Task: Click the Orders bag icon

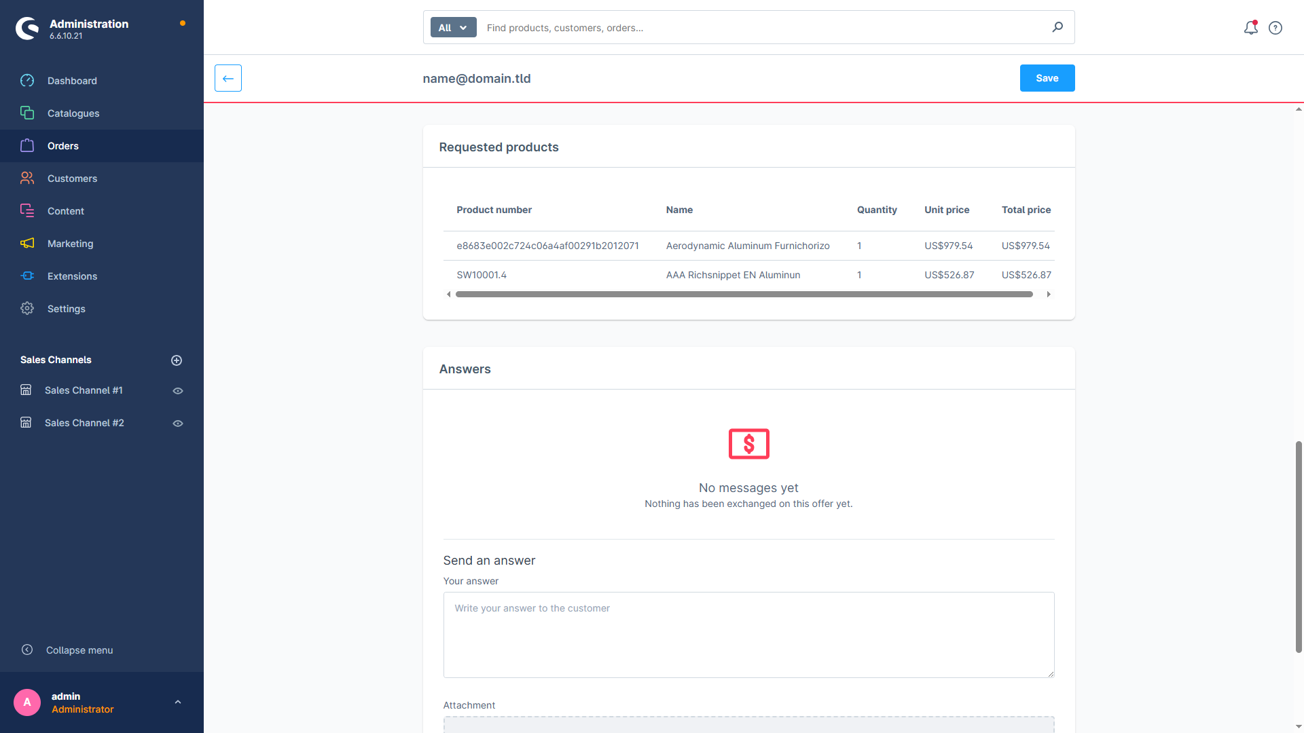Action: coord(27,146)
